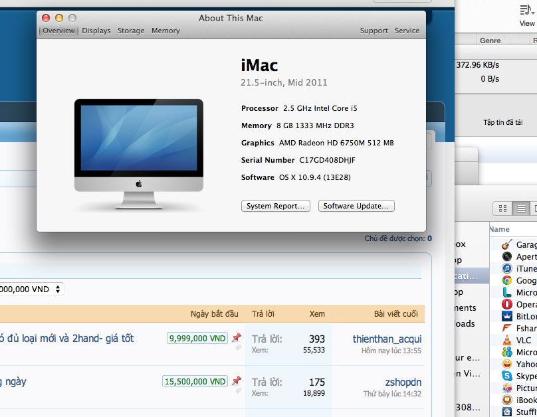Sort Finder list by Name column
Viewport: 537px width, 417px height.
point(500,229)
